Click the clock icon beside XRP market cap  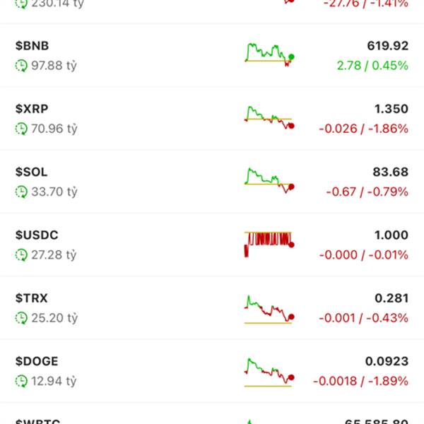pos(21,129)
